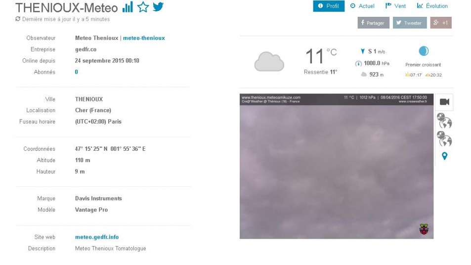Screen dimensions: 471x265
Task: Open the webcam sky image
Action: tap(337, 166)
